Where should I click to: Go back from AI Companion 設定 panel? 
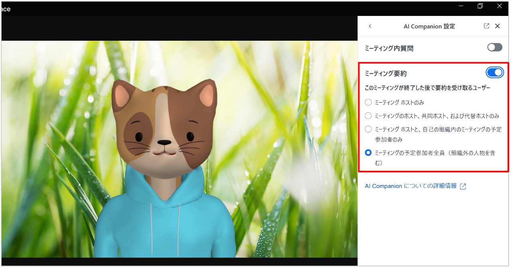(x=370, y=26)
